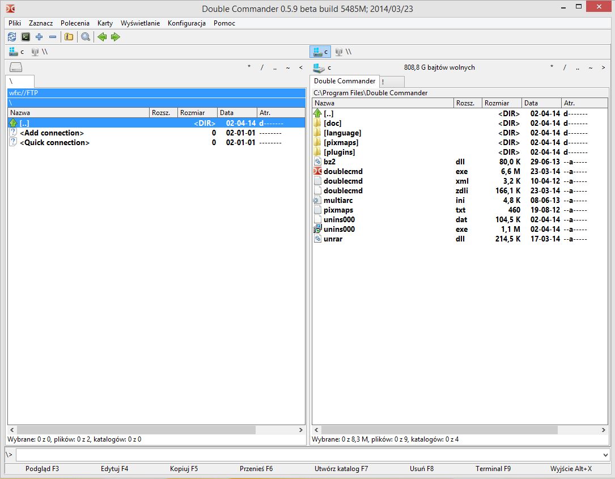615x479 pixels.
Task: Click Kopiuj F5 button
Action: pyautogui.click(x=184, y=468)
